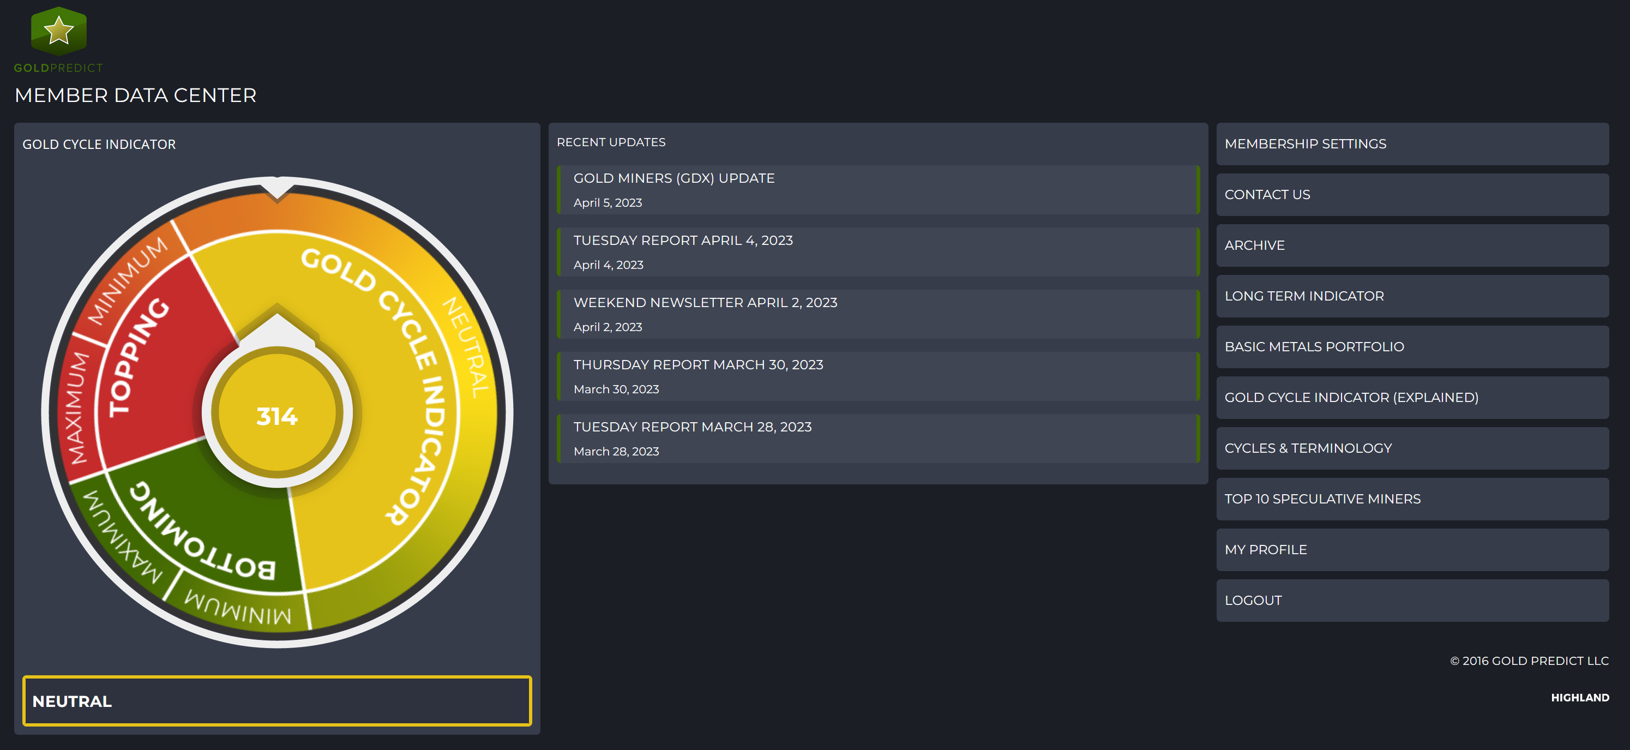Open Top 10 Speculative Miners
The width and height of the screenshot is (1630, 750).
click(x=1322, y=499)
